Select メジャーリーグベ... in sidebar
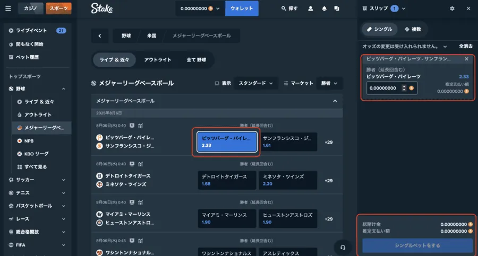This screenshot has height=256, width=478. click(x=41, y=128)
